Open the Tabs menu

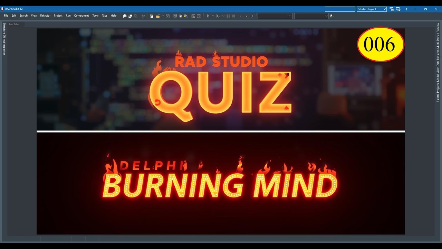(105, 16)
